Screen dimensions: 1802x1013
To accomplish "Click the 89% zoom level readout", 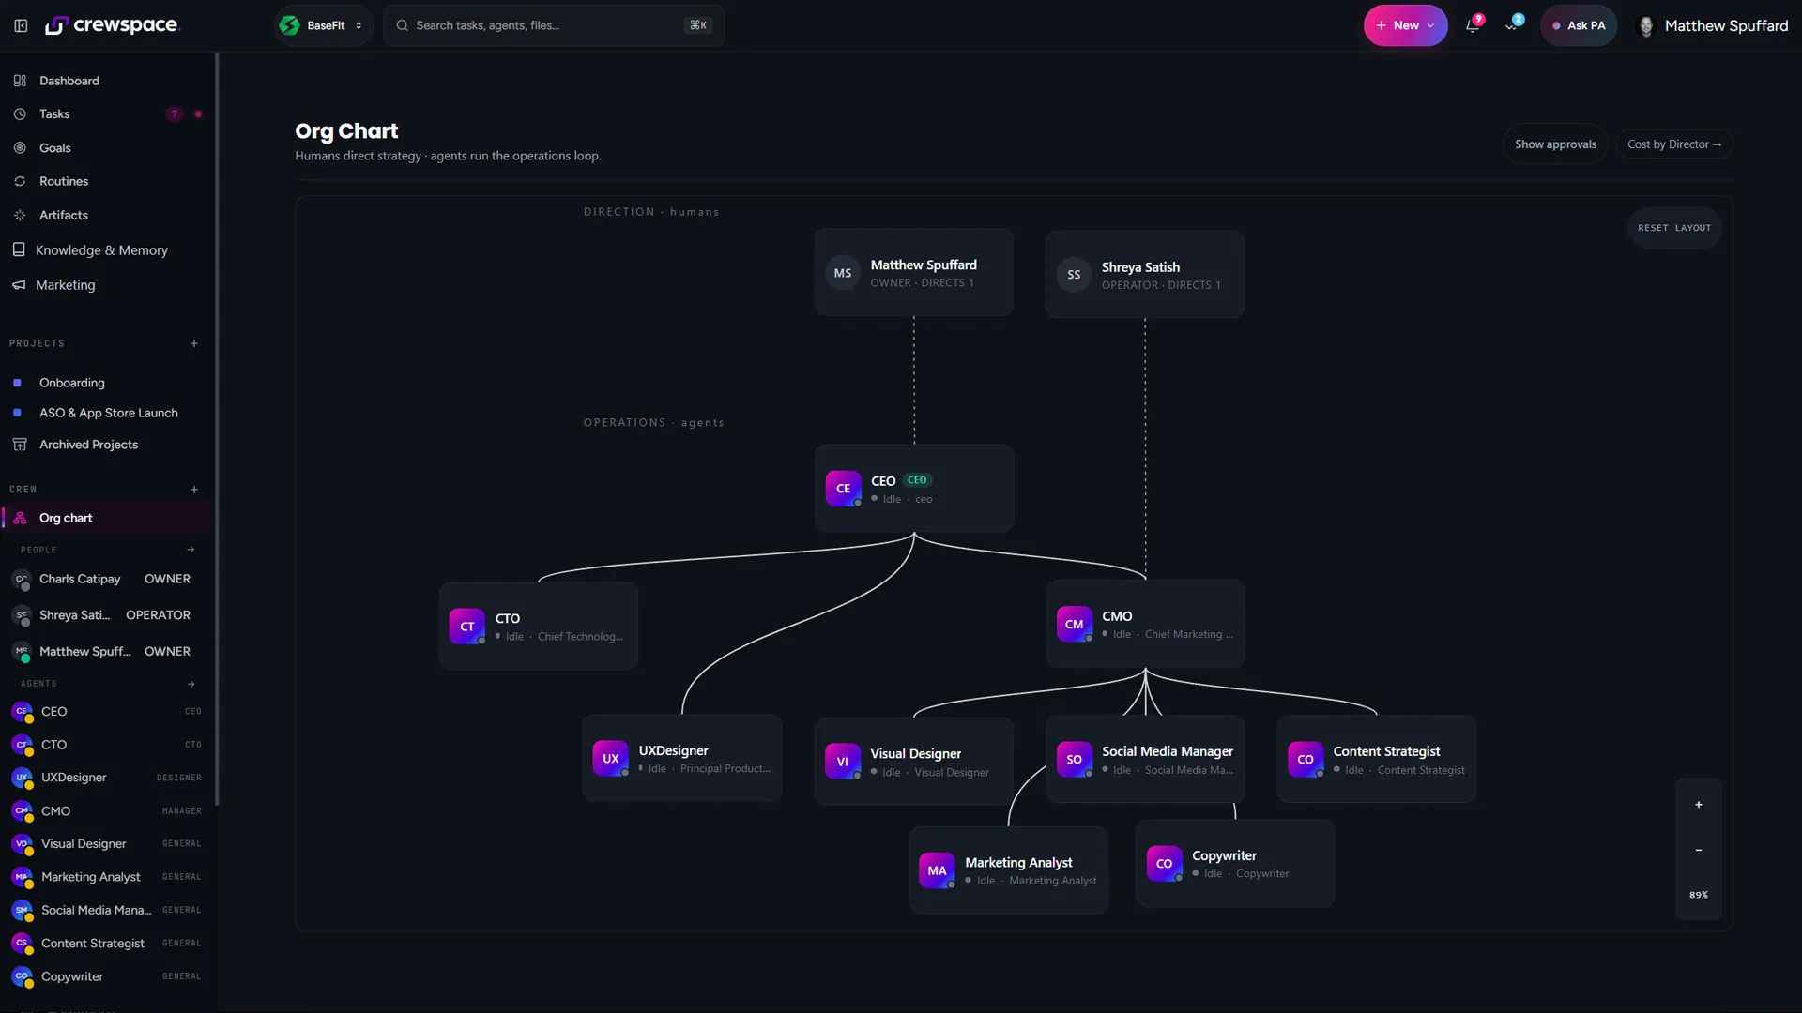I will (x=1699, y=895).
